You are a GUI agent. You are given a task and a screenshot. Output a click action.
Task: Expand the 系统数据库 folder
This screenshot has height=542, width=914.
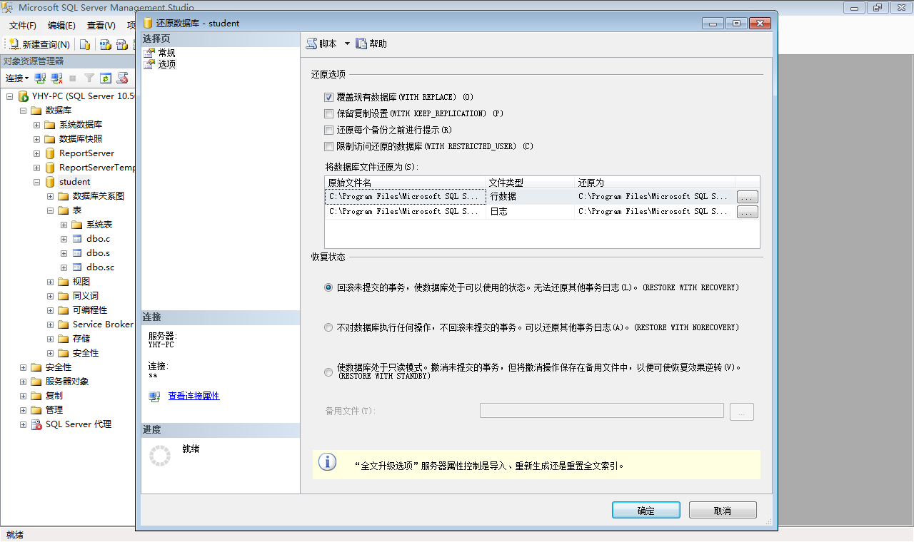(36, 125)
